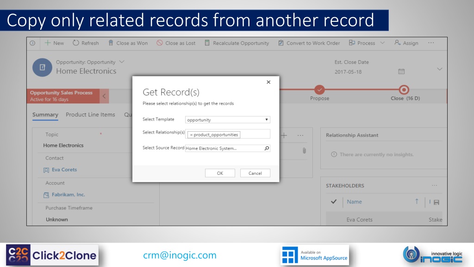Click the Name column header in Stakeholders
Viewport: 474px width, 267px height.
(x=354, y=202)
